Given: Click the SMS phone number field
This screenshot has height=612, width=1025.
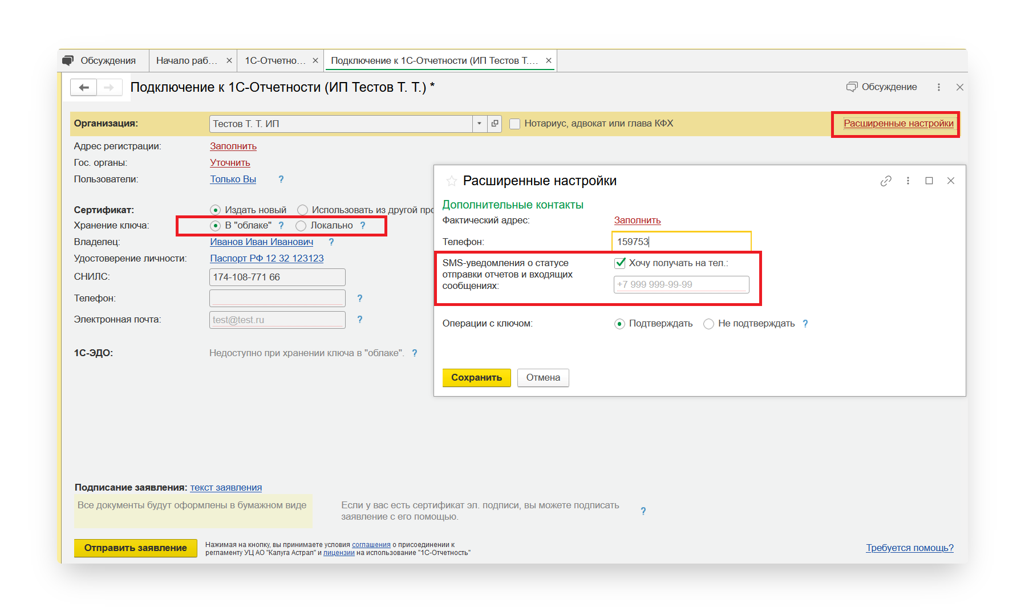Looking at the screenshot, I should (682, 284).
